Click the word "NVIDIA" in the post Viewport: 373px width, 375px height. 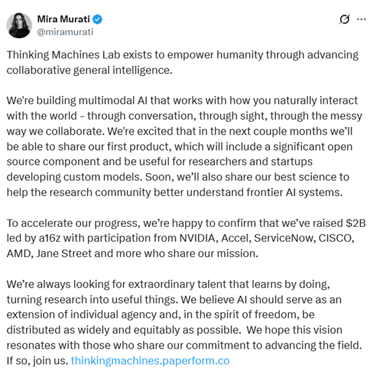coord(197,238)
